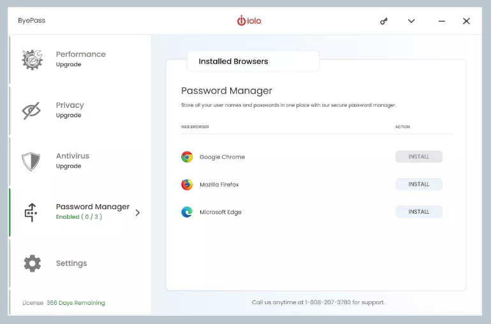Image resolution: width=491 pixels, height=324 pixels.
Task: Click the Password Manager key icon in sidebar
Action: tap(31, 212)
